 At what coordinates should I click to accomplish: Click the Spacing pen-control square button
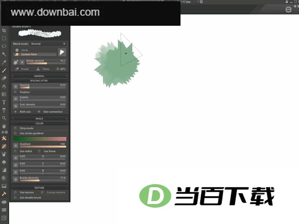pyautogui.click(x=16, y=86)
